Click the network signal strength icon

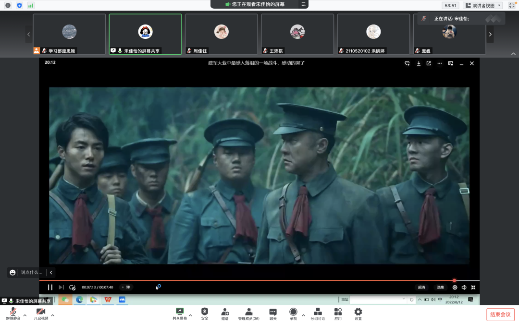(x=31, y=5)
